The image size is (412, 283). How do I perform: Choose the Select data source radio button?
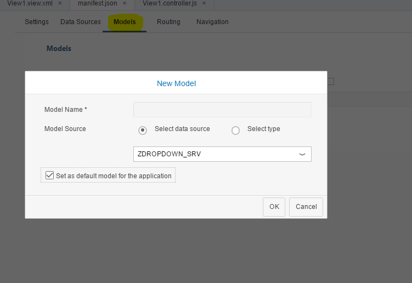143,130
